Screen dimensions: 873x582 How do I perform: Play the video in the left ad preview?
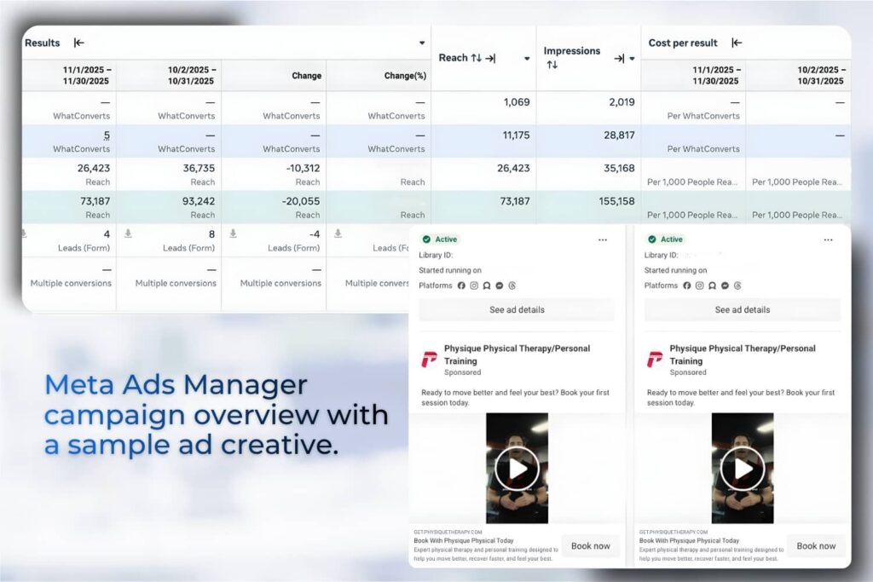tap(516, 468)
